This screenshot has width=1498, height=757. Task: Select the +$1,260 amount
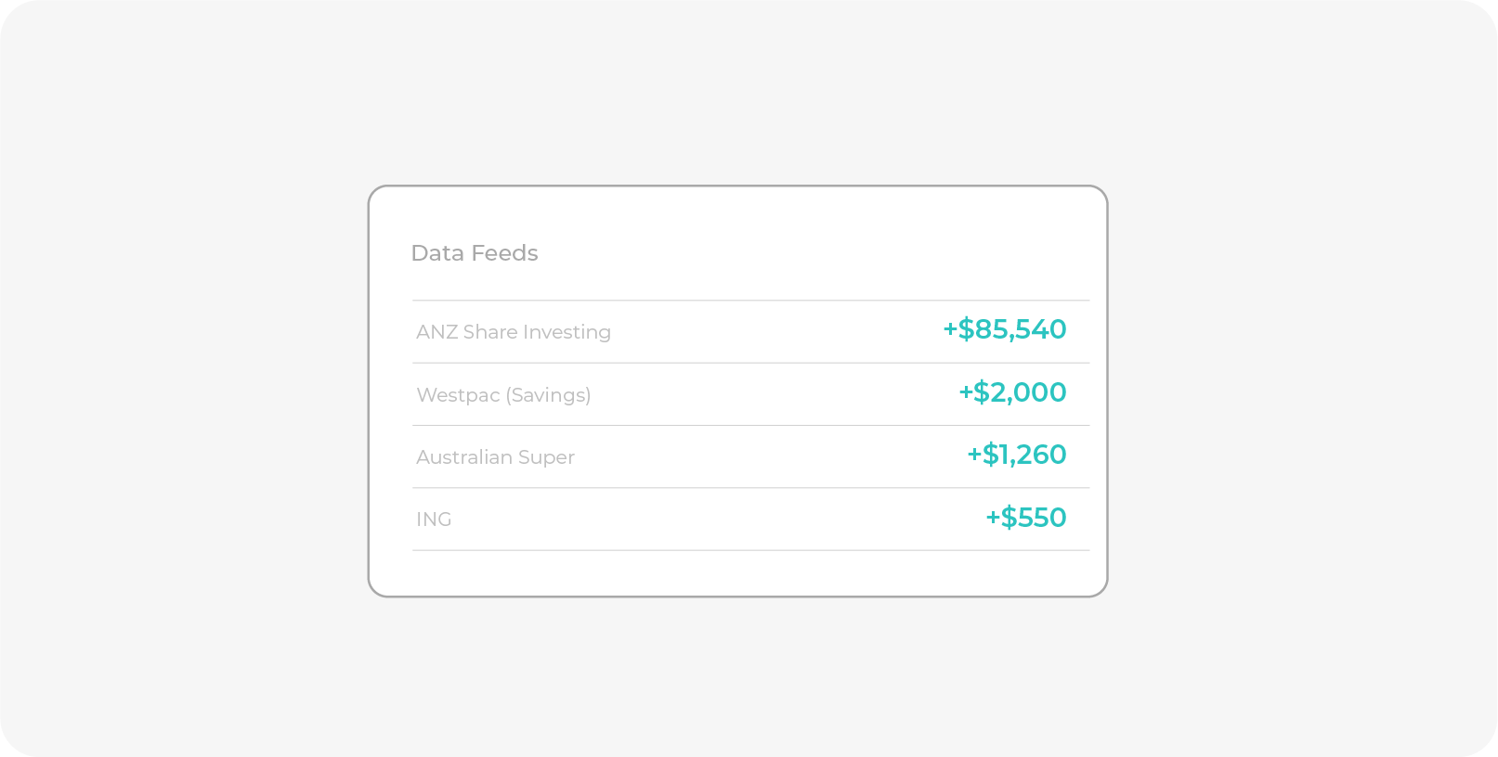(1017, 455)
